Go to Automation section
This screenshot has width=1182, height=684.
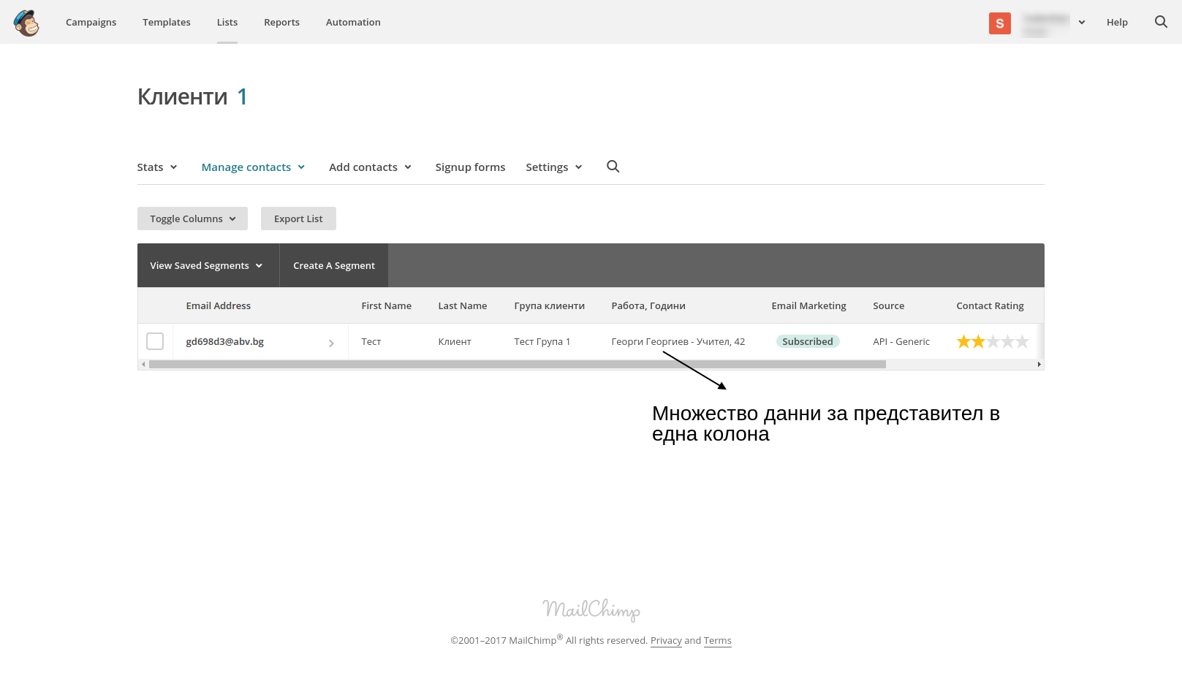point(353,22)
